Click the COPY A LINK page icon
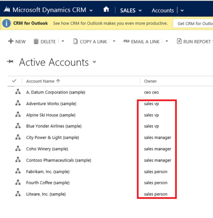The image size is (213, 218). tap(76, 41)
